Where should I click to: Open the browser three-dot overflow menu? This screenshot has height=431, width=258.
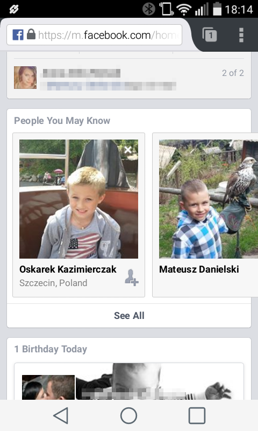241,35
